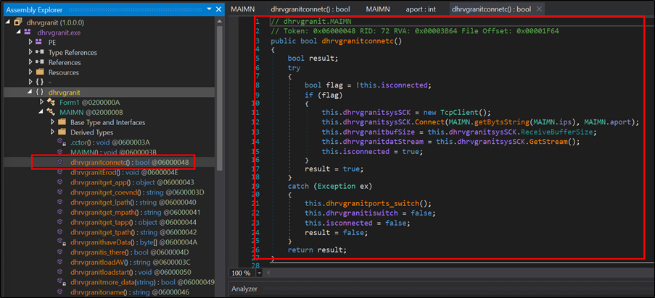Screen dimensions: 655x298
Task: Select MAIMN() : void constructor in the tree
Action: [x=113, y=152]
